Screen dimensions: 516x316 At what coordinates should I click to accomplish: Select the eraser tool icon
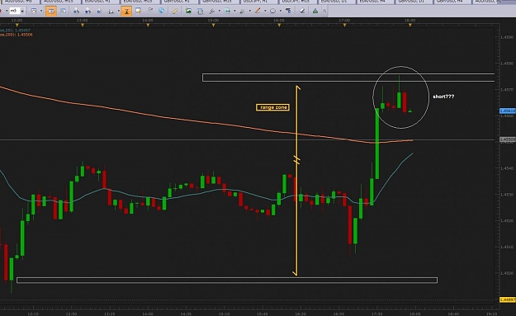click(302, 11)
